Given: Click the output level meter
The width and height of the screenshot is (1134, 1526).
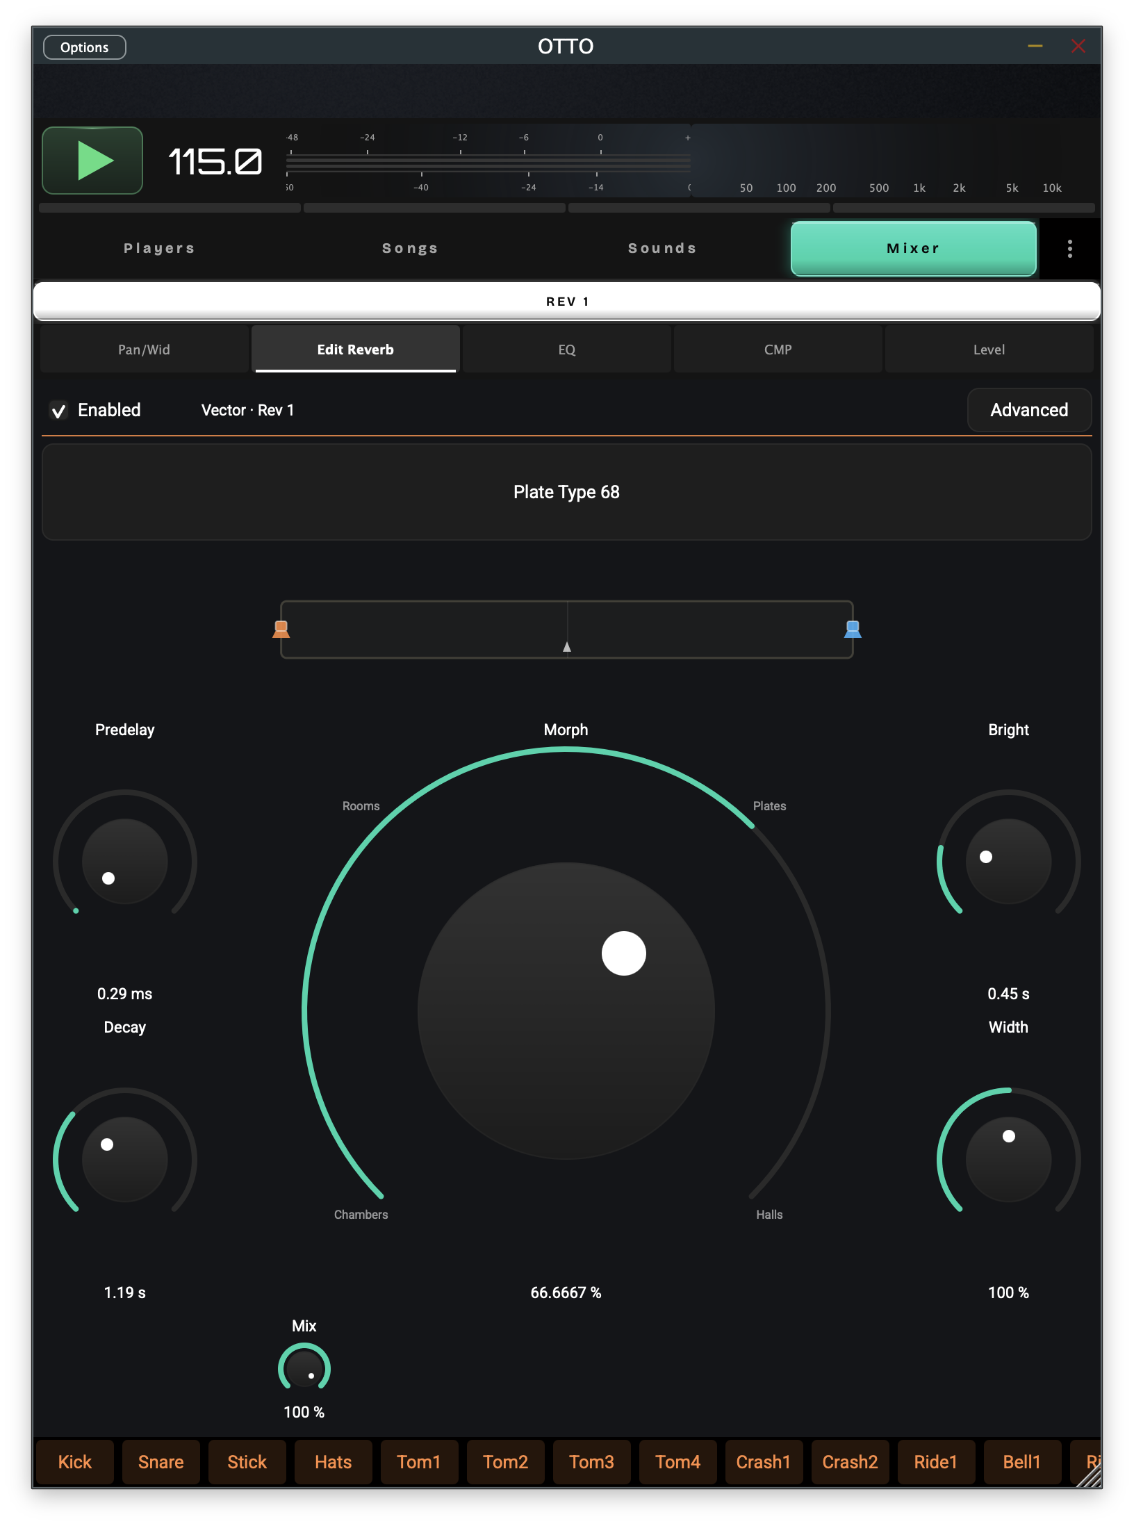Looking at the screenshot, I should click(488, 163).
